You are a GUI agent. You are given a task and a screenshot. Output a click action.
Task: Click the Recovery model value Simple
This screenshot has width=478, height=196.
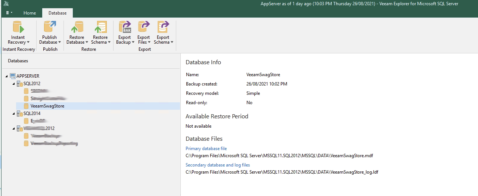(x=253, y=93)
